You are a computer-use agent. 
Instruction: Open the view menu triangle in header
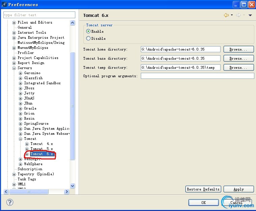(x=250, y=15)
